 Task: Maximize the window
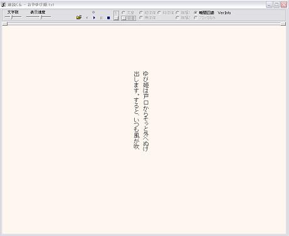[276, 4]
